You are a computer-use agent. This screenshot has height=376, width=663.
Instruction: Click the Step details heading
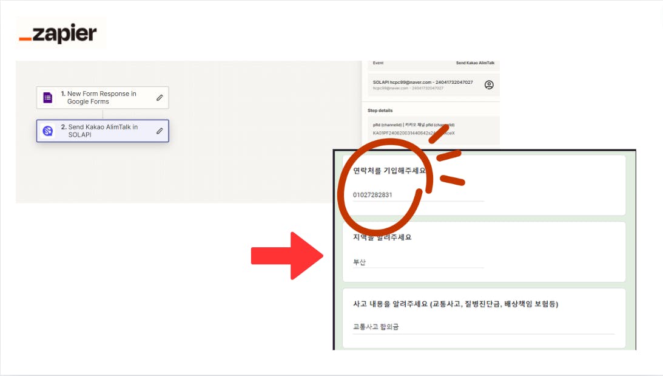tap(380, 111)
